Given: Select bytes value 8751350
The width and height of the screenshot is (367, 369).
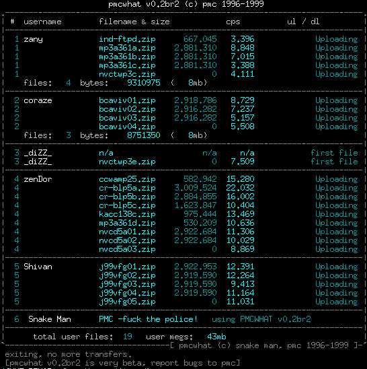Looking at the screenshot, I should (x=144, y=135).
